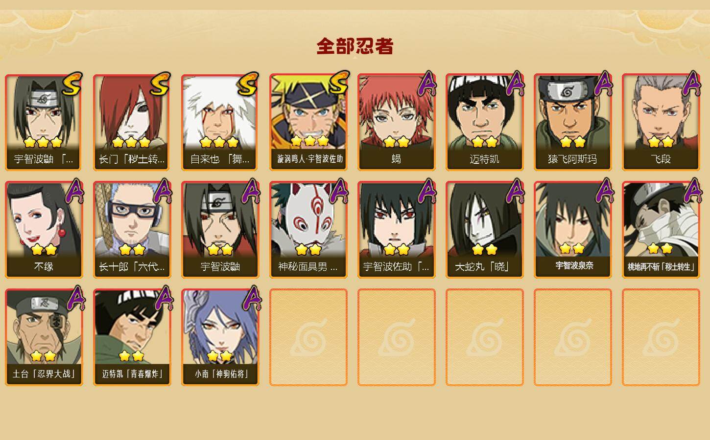Open the 宇智波泉奈 character card

tap(573, 230)
